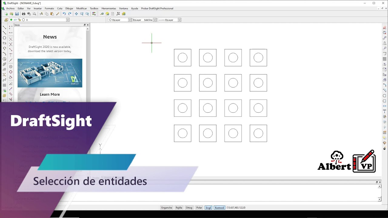Open the Properties painter brush icon
Viewport: 388px width, 218px height.
(x=58, y=14)
